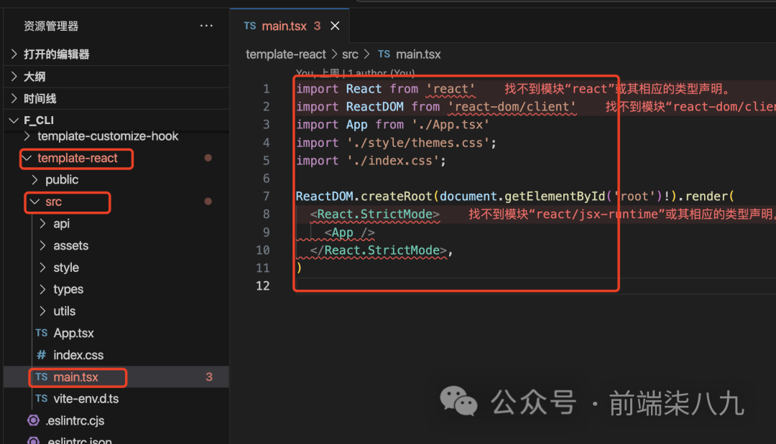776x444 pixels.
Task: Click the hash icon beside index.css
Action: pos(42,354)
